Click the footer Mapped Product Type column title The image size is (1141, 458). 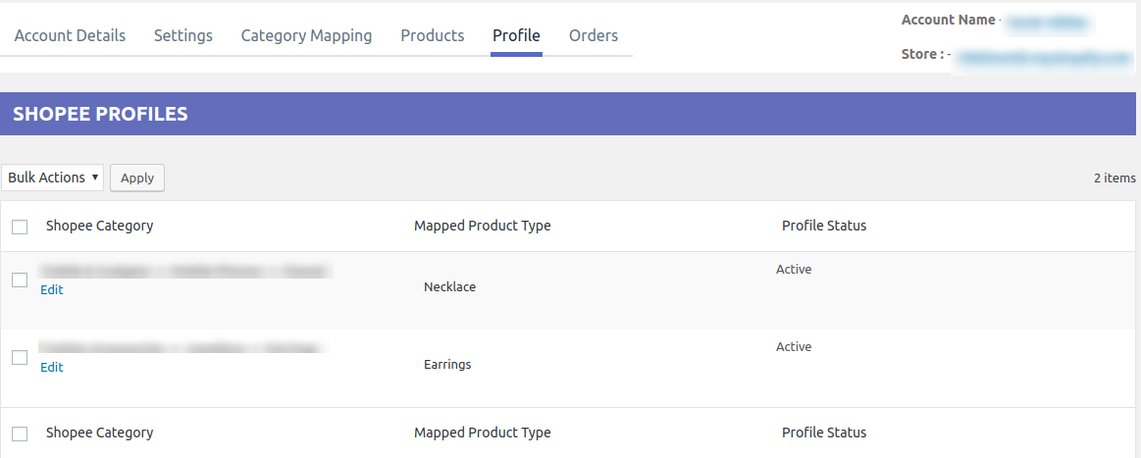(x=483, y=433)
